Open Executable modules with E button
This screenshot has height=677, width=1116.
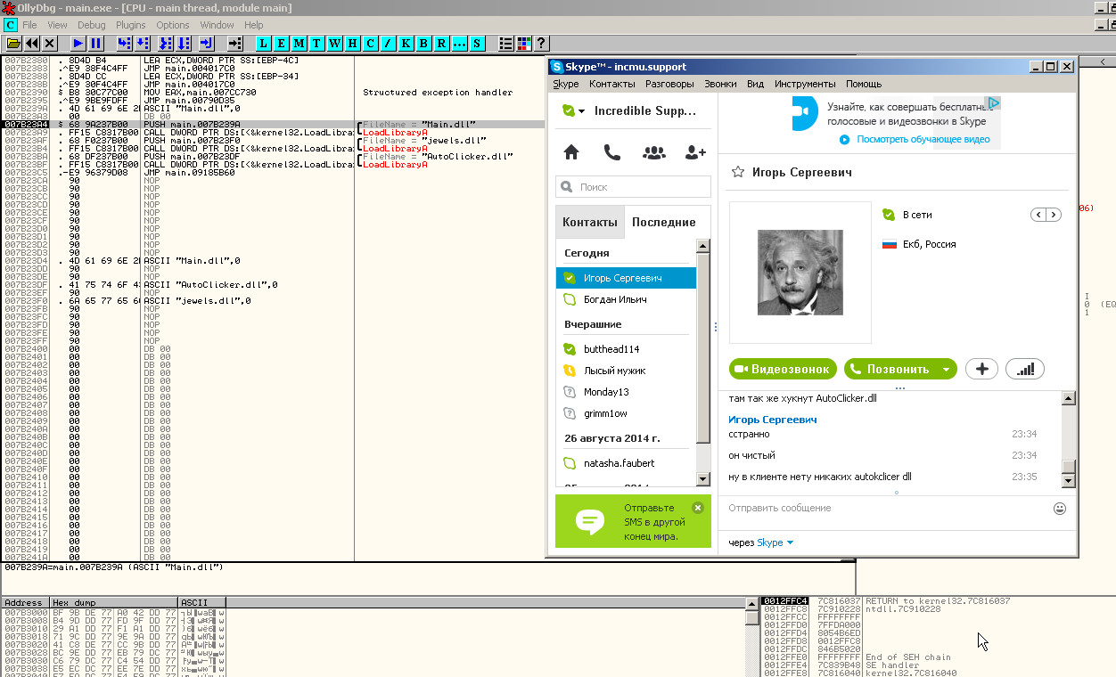(282, 43)
